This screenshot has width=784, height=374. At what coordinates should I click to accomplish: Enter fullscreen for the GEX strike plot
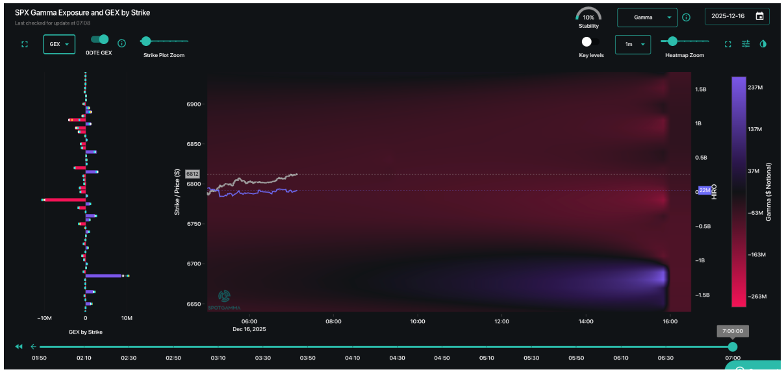pos(25,44)
